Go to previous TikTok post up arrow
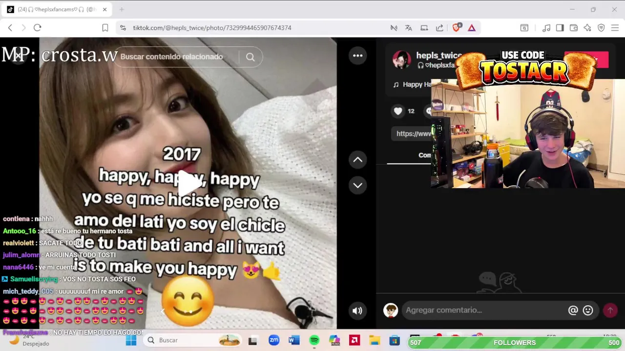Viewport: 625px width, 351px height. [x=357, y=159]
